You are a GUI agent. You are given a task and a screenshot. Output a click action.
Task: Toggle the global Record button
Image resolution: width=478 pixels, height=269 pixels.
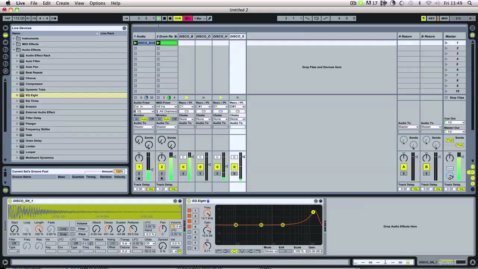coord(170,18)
